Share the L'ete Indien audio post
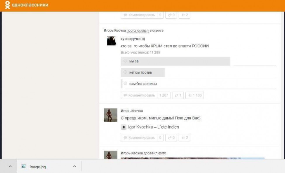The image size is (285, 173). pyautogui.click(x=171, y=138)
